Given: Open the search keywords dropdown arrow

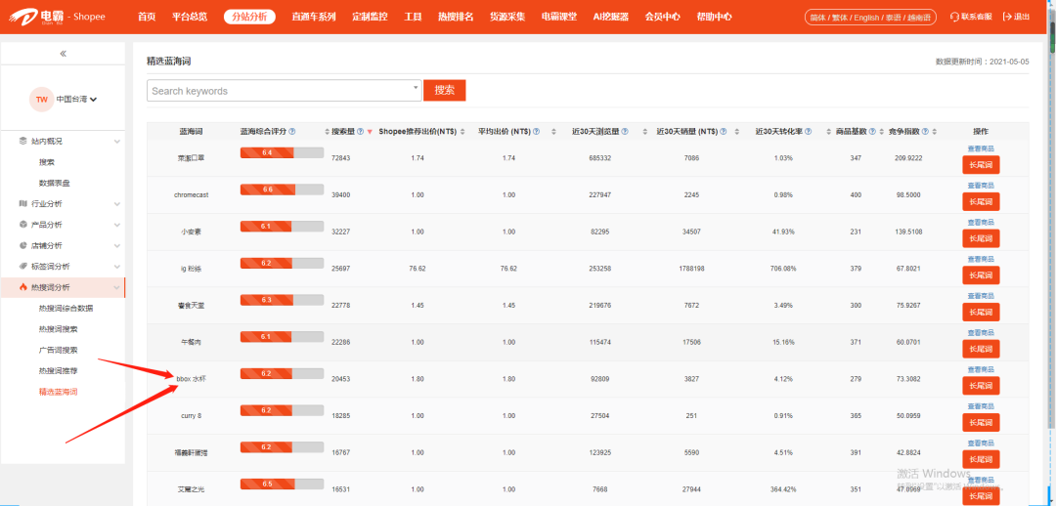Looking at the screenshot, I should point(415,90).
